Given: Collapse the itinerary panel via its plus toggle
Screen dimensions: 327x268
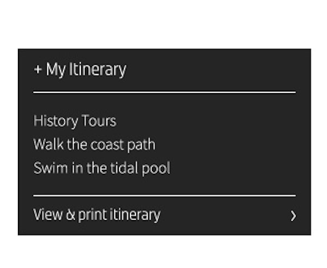Looking at the screenshot, I should pos(38,70).
